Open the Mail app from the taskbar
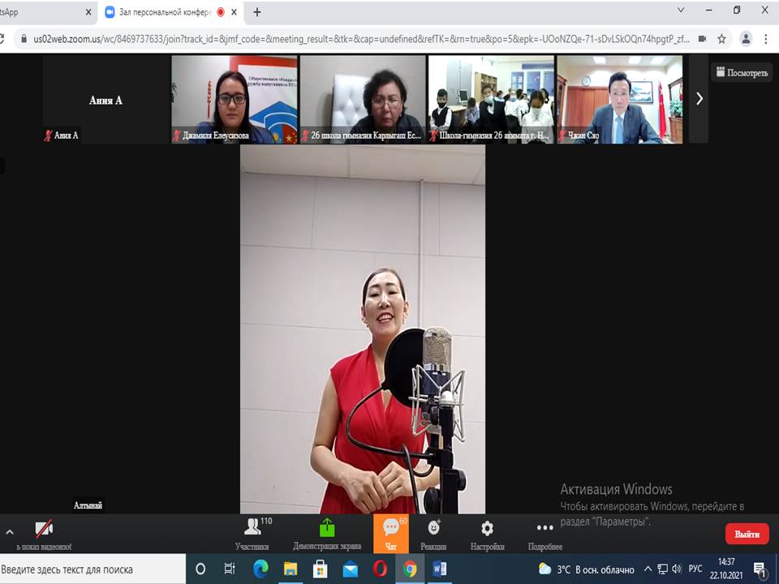 pos(351,569)
